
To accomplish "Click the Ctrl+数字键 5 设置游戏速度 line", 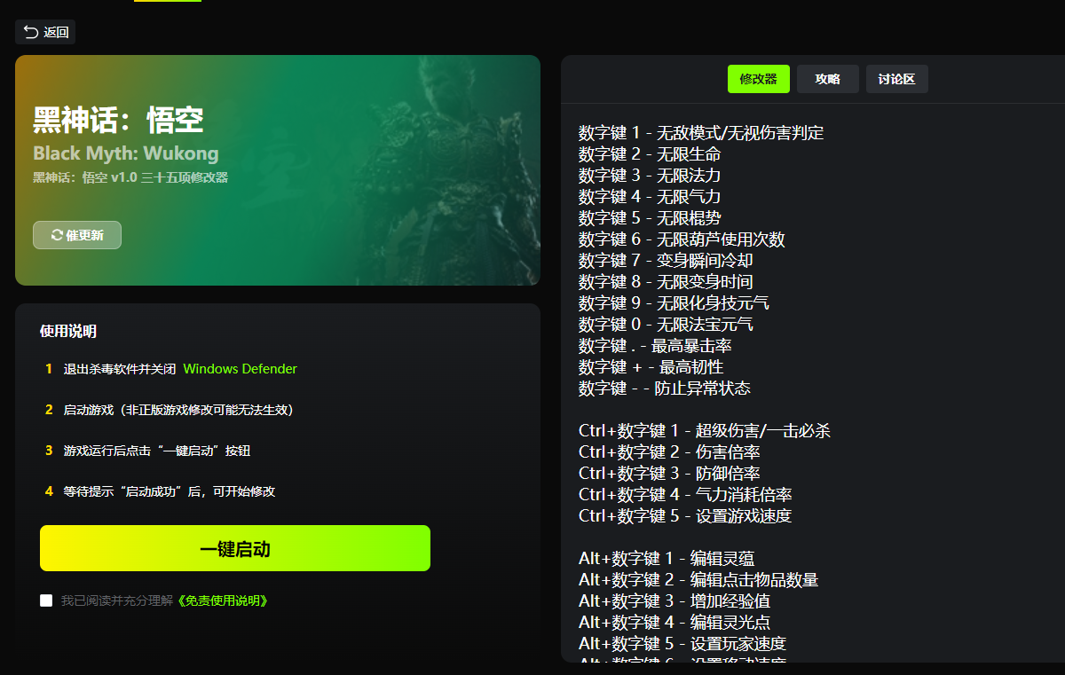I will coord(684,516).
